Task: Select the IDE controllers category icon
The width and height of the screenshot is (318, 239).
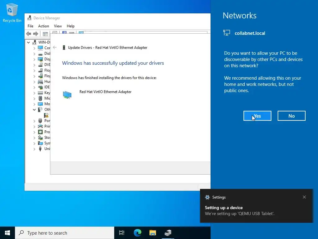Action: 40,87
